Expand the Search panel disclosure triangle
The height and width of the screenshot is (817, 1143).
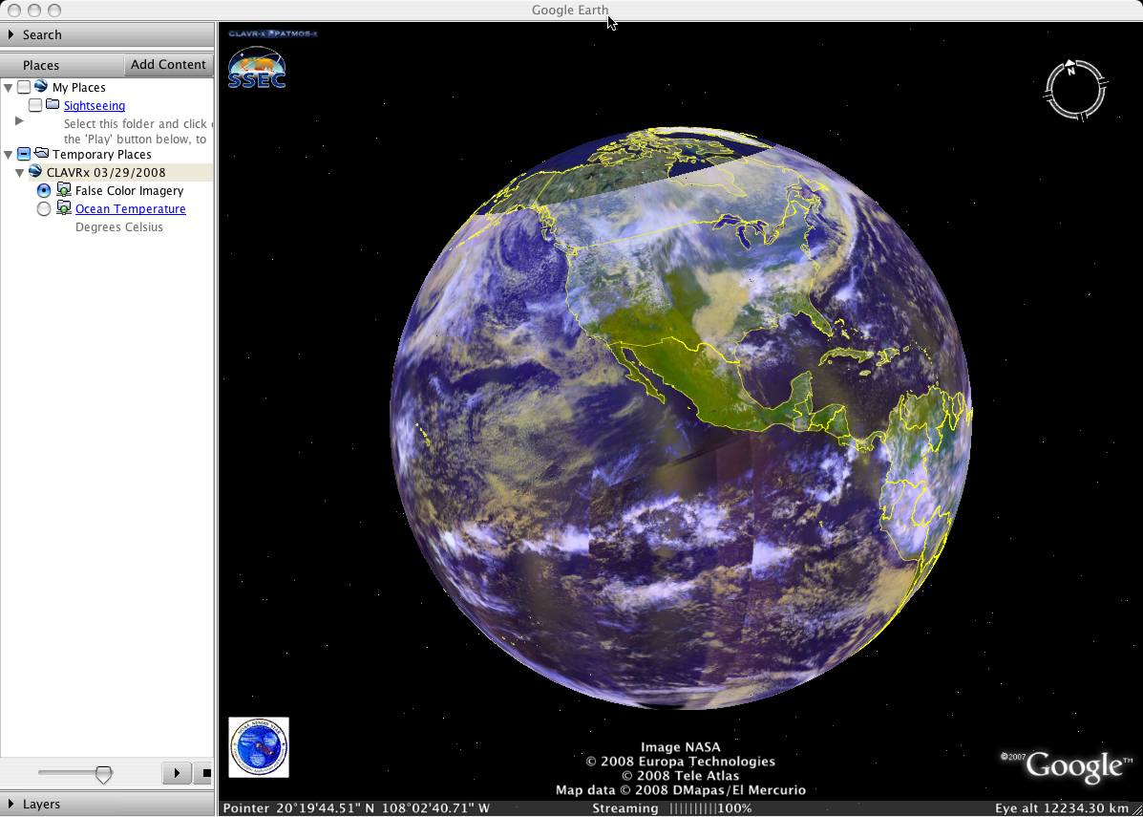tap(11, 34)
